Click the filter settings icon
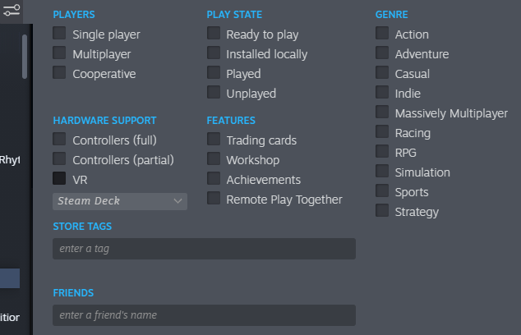The image size is (521, 335). click(12, 11)
